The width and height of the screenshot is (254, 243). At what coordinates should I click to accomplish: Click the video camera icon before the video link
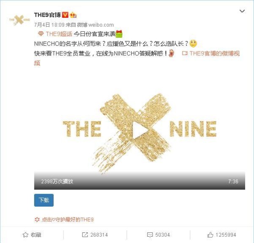(185, 53)
